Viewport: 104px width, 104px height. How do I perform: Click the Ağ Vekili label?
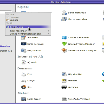[x=32, y=62]
